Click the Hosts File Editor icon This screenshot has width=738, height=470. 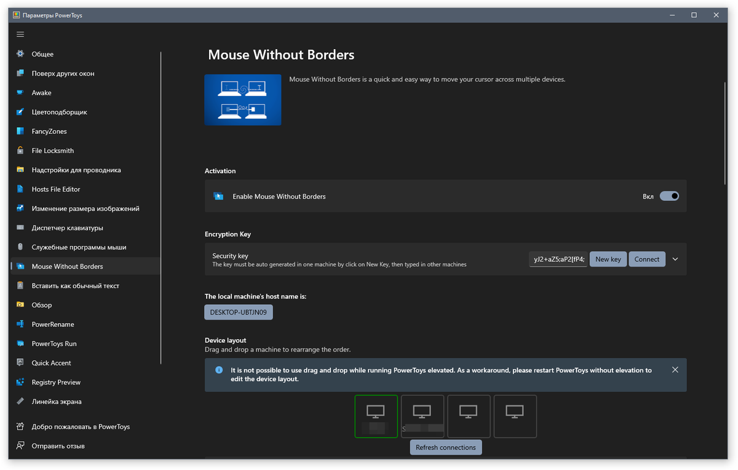[20, 189]
